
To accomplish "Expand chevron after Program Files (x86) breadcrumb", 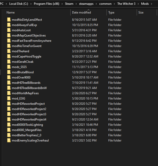I will tap(62, 4).
